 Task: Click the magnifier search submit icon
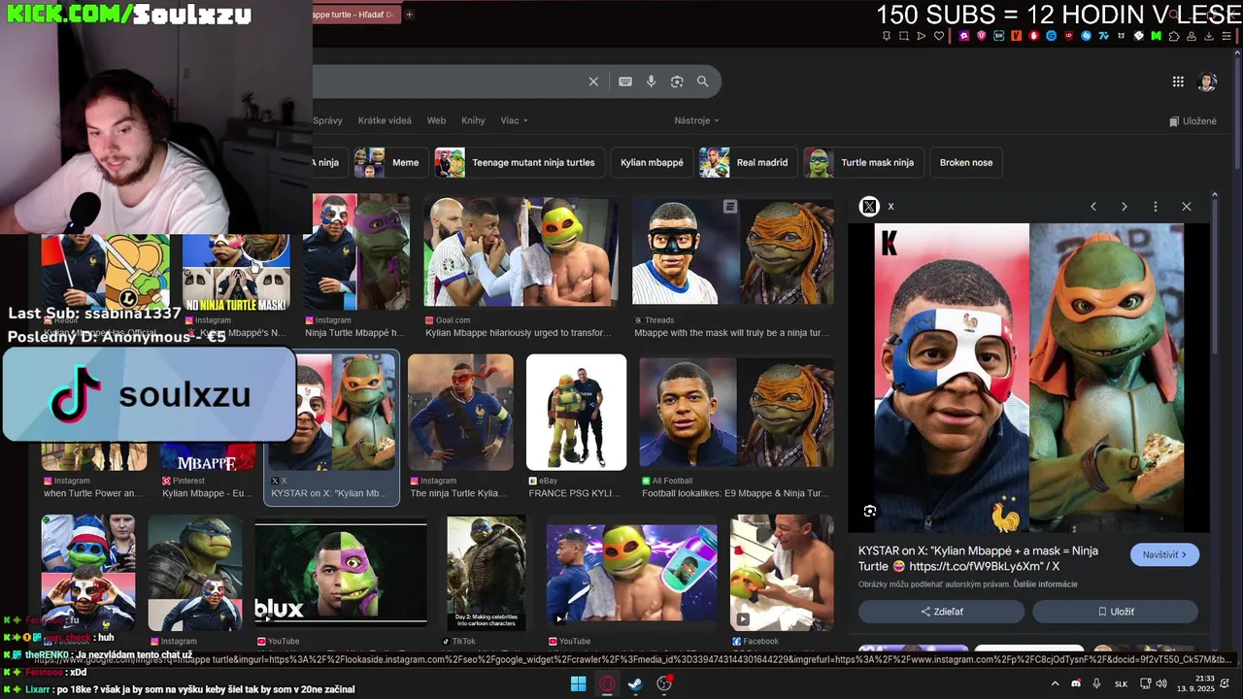pyautogui.click(x=702, y=82)
